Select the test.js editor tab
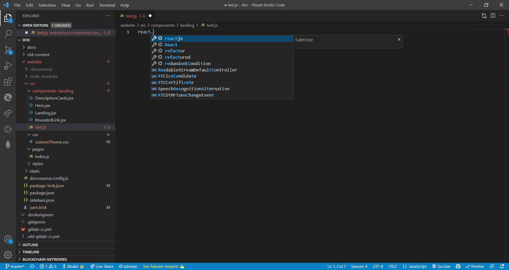The width and height of the screenshot is (509, 270). coord(131,16)
